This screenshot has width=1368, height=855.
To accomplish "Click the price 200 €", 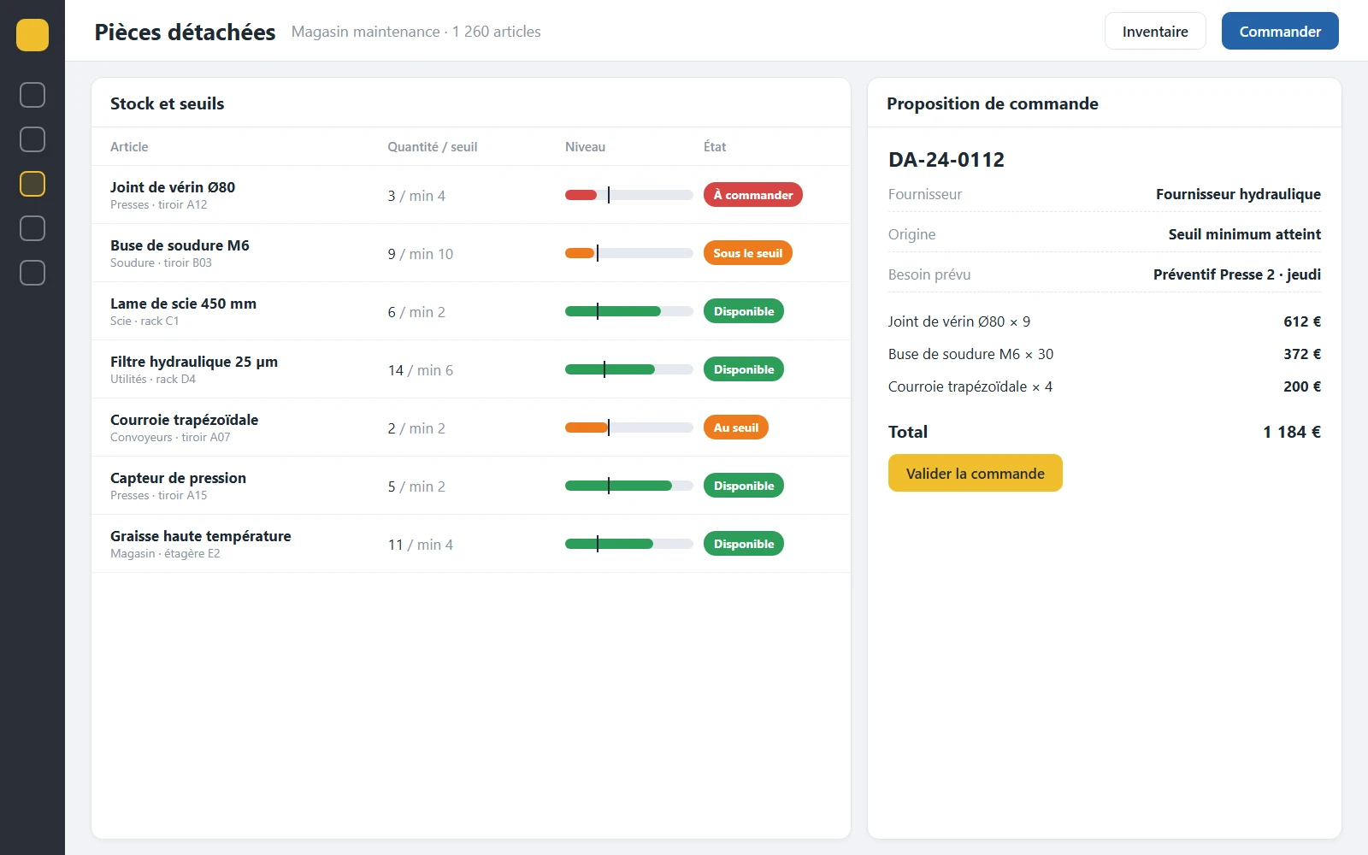I will pyautogui.click(x=1302, y=386).
